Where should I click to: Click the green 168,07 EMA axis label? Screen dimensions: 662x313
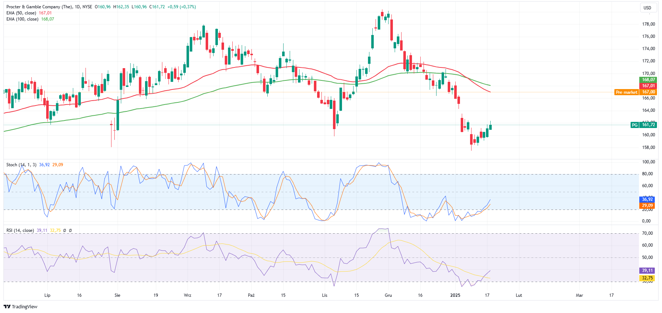click(648, 80)
